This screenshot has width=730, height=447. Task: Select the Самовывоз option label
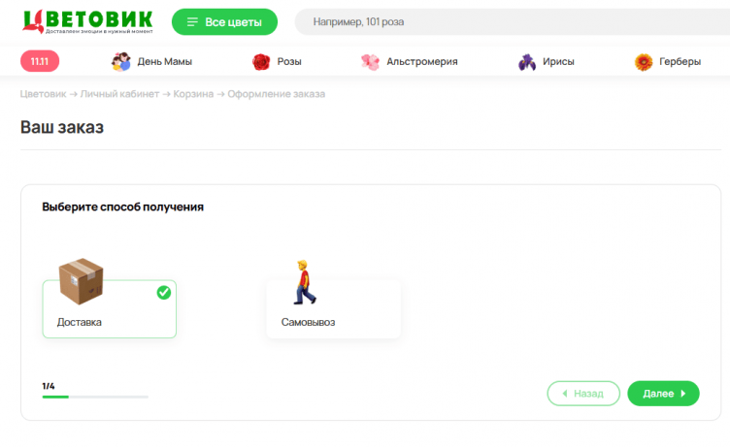tap(308, 322)
